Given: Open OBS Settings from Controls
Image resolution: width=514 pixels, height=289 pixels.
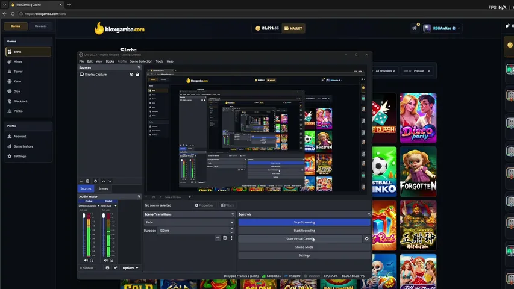Looking at the screenshot, I should pyautogui.click(x=304, y=255).
